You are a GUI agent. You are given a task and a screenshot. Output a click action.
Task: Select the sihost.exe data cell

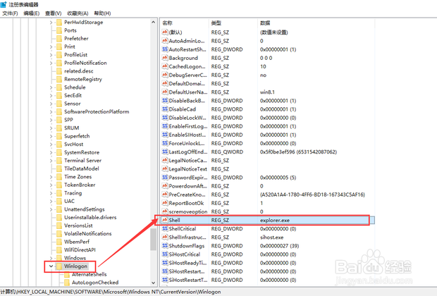pos(272,238)
